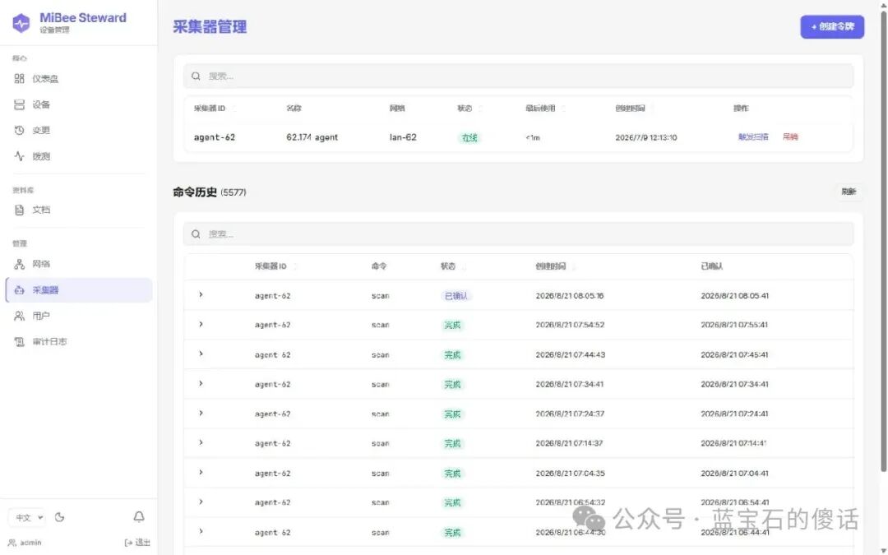Click the 刷新 refresh button
The height and width of the screenshot is (555, 888).
(x=849, y=192)
